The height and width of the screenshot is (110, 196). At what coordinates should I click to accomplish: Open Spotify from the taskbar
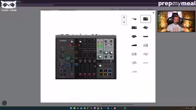[125, 108]
